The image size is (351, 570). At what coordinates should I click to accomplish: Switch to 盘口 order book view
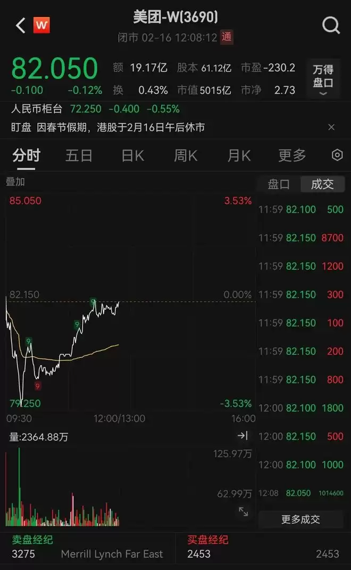tap(279, 184)
